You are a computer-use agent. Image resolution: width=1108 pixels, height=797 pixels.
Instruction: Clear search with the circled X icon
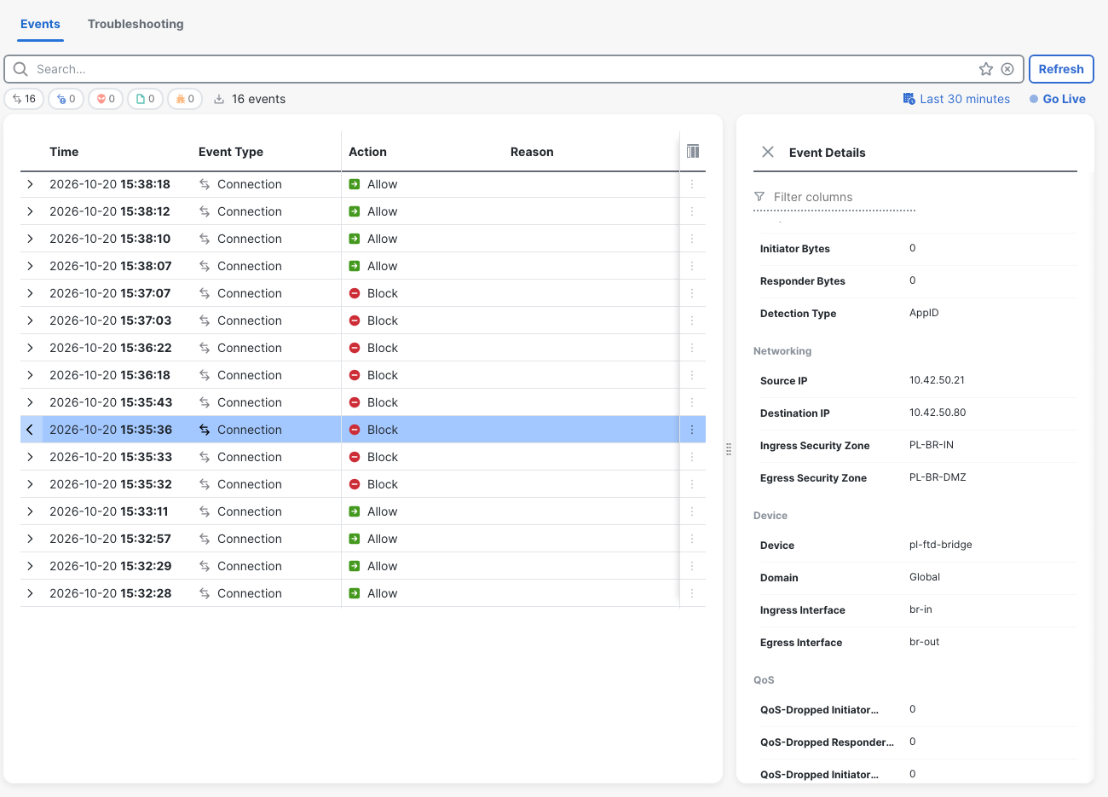(x=1007, y=69)
